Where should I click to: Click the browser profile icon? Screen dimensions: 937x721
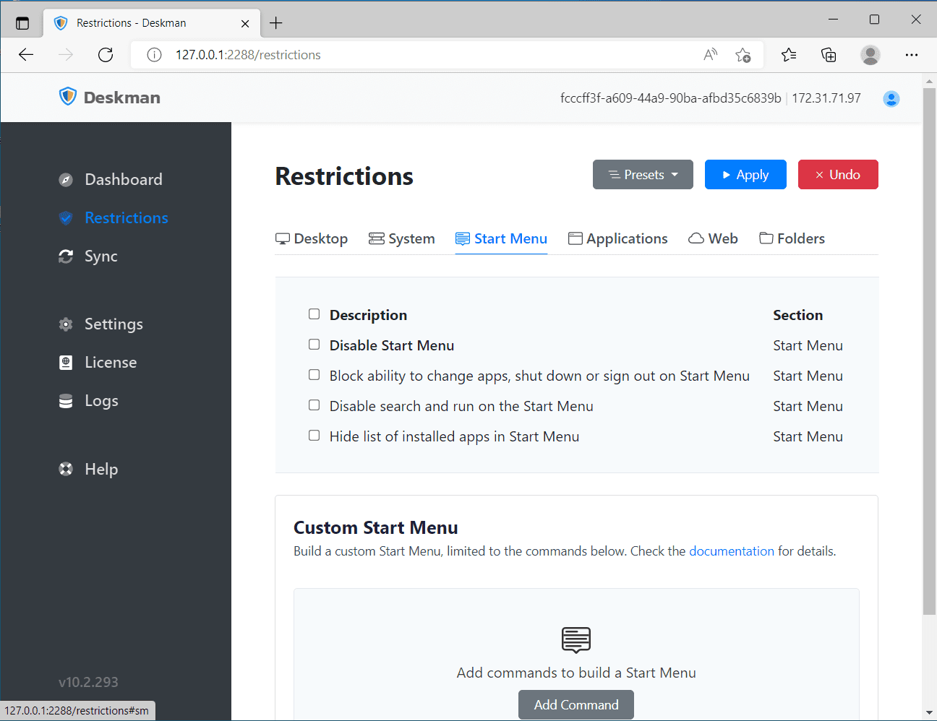tap(870, 55)
